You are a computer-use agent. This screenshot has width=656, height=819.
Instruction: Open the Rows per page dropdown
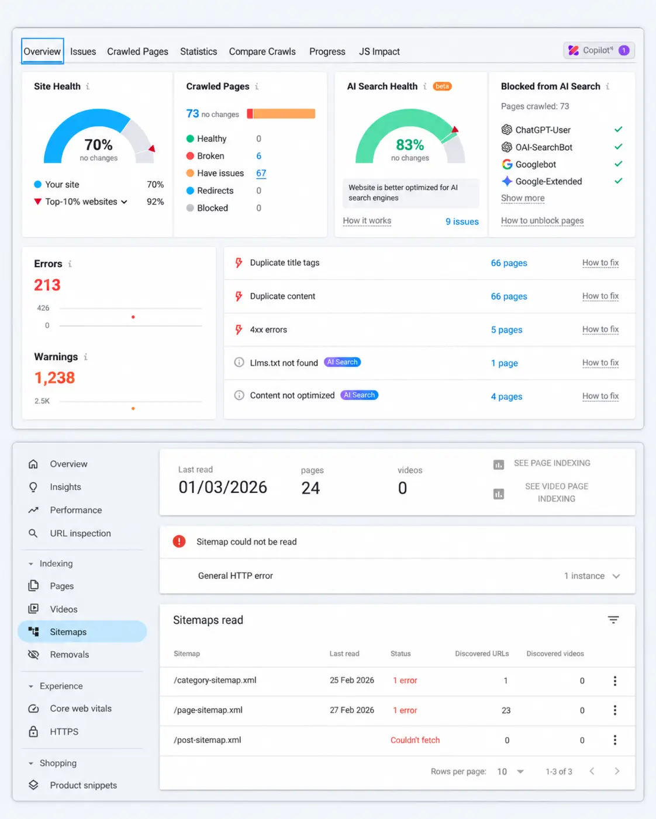coord(510,772)
